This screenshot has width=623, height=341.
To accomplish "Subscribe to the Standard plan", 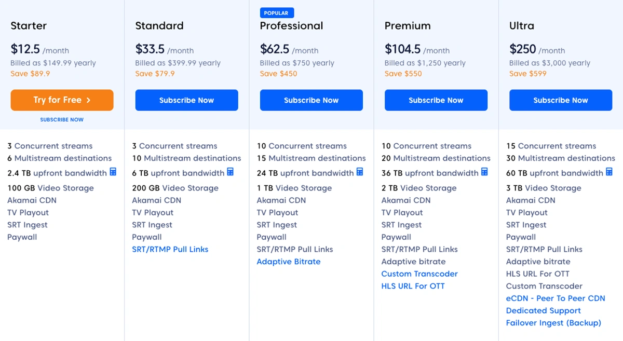I will coord(186,100).
